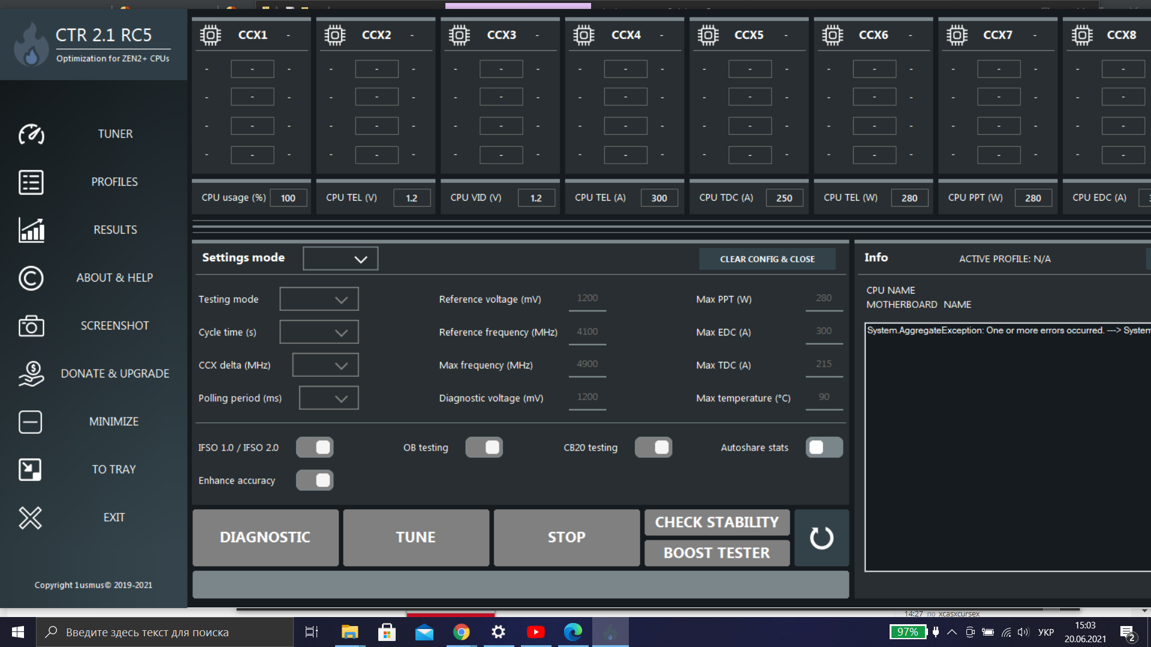Click the bottom progress bar
Viewport: 1151px width, 647px height.
(x=520, y=585)
